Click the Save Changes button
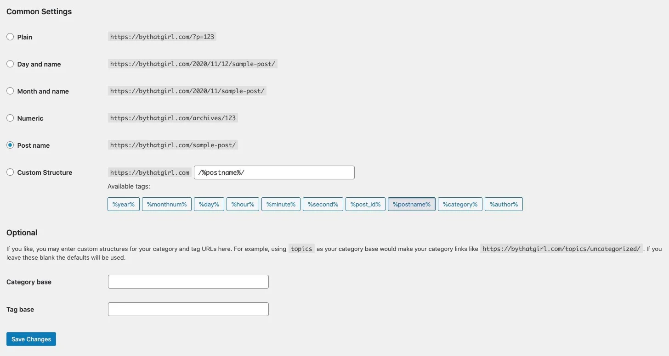669x356 pixels. (x=31, y=339)
